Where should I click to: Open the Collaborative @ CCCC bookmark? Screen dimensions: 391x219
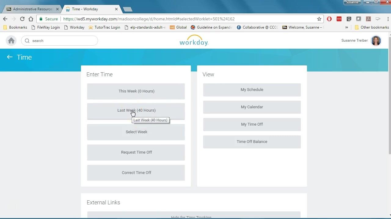coord(257,27)
